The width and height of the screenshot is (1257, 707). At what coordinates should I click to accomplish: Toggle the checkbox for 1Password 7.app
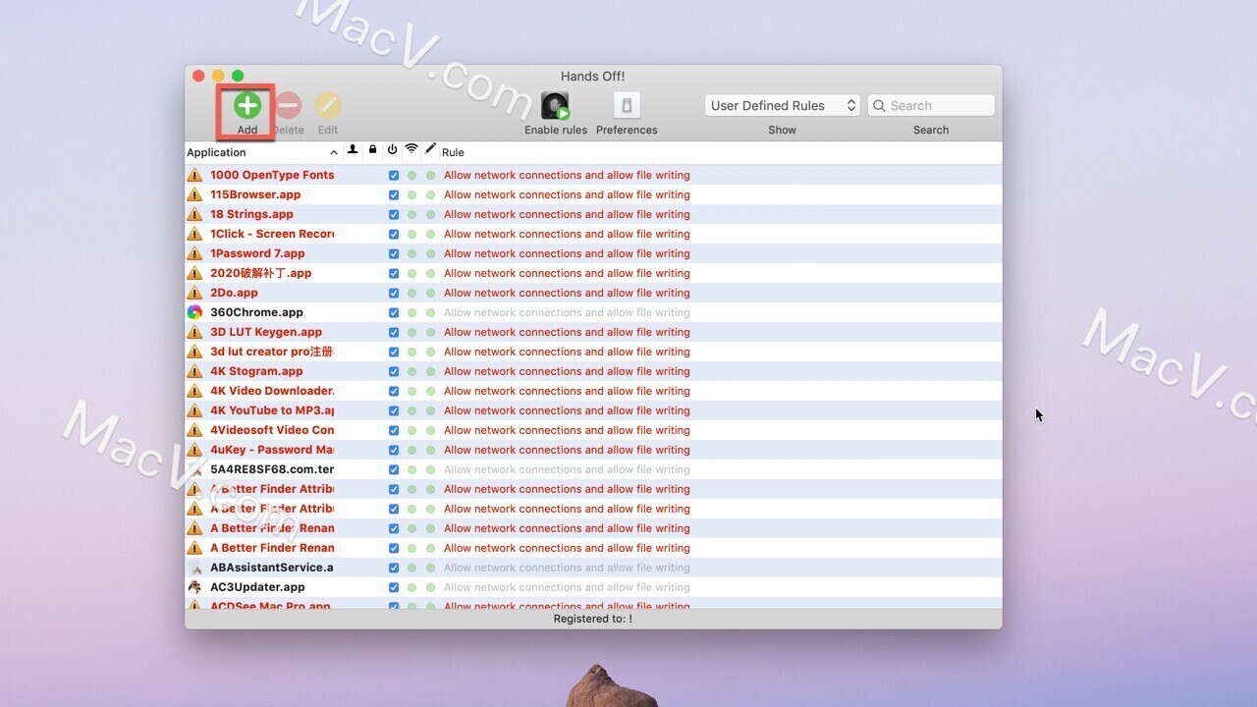tap(394, 254)
